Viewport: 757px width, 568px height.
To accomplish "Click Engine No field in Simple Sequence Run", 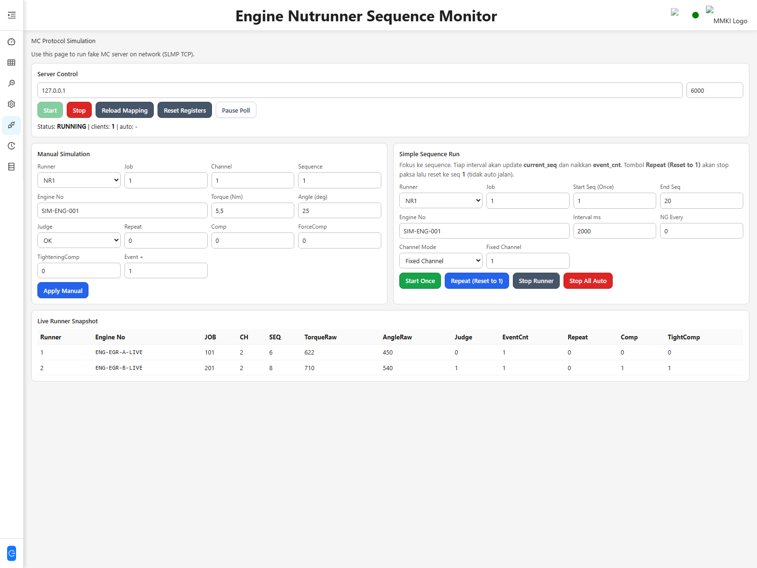I will click(484, 231).
